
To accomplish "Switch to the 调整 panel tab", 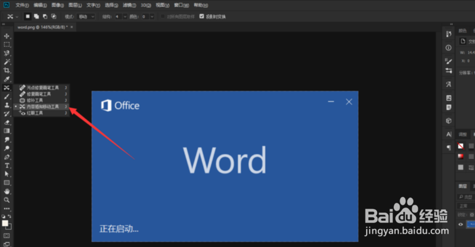I will [x=463, y=134].
